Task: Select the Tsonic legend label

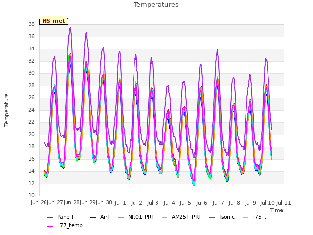Action: coord(227,217)
